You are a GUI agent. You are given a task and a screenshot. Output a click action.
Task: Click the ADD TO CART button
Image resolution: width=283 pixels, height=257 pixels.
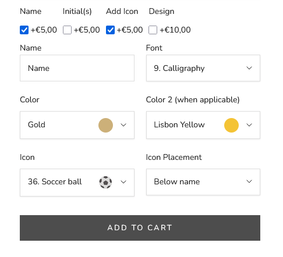140,228
